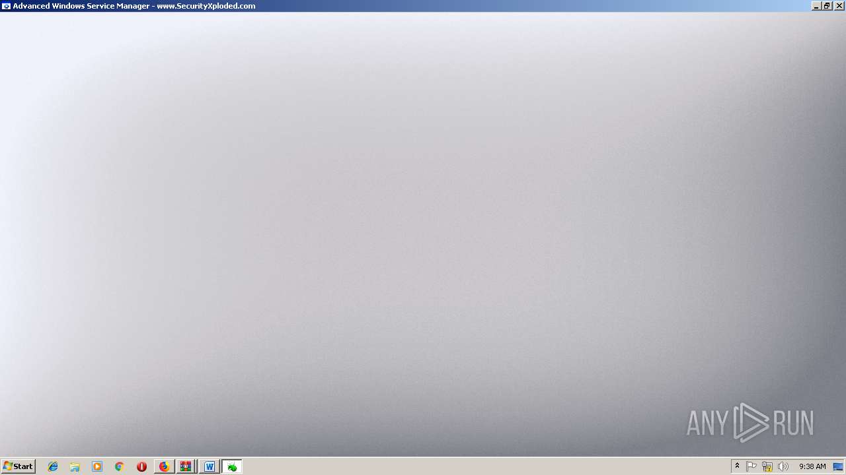Restore down the Service Manager window
Viewport: 846px width, 475px height.
coord(827,6)
